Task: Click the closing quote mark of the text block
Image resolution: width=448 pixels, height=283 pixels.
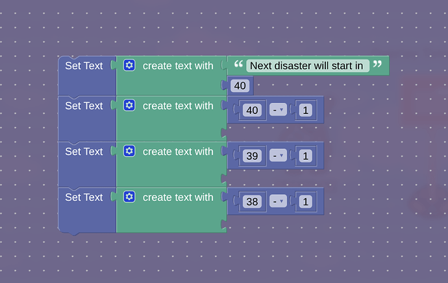Action: (377, 65)
